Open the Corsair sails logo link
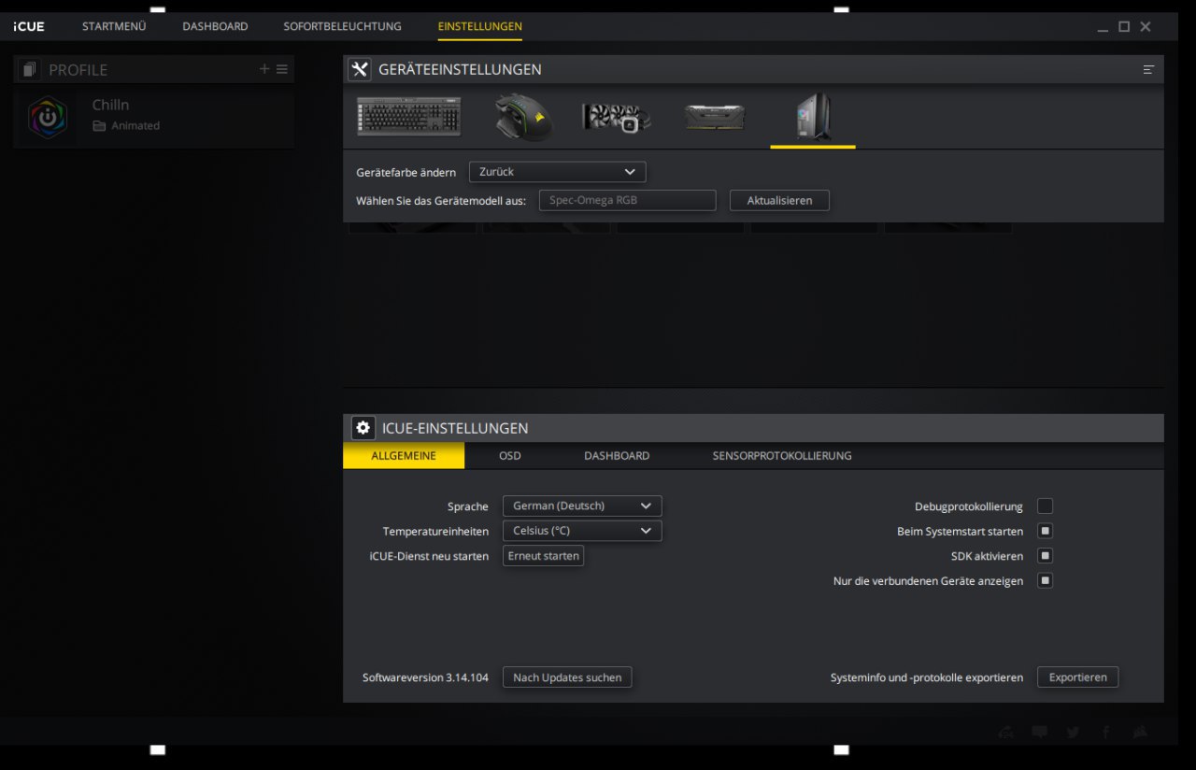 pyautogui.click(x=1140, y=732)
